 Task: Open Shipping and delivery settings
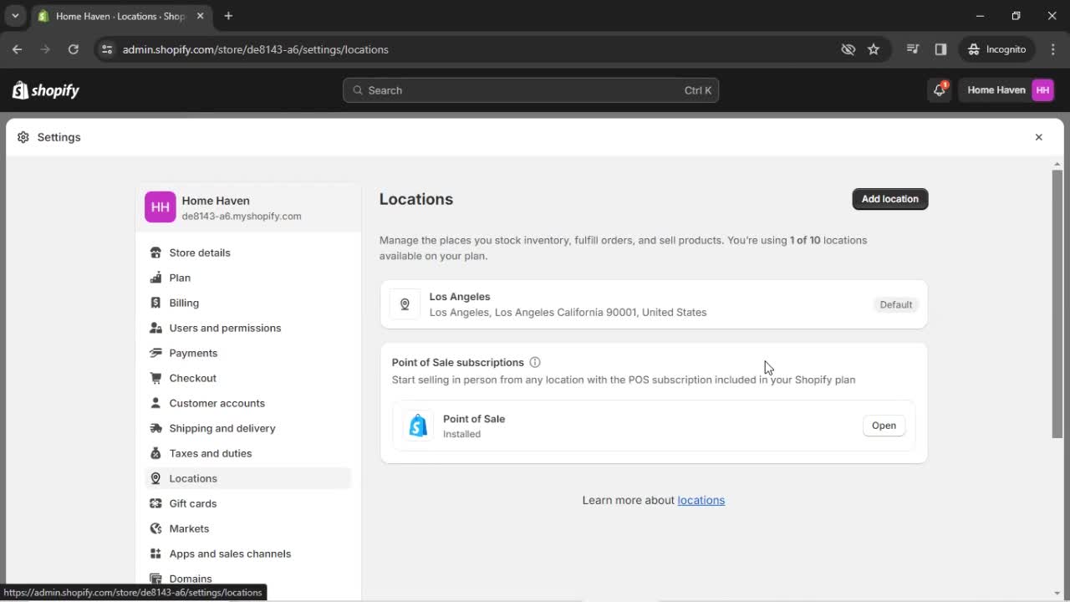247,428
